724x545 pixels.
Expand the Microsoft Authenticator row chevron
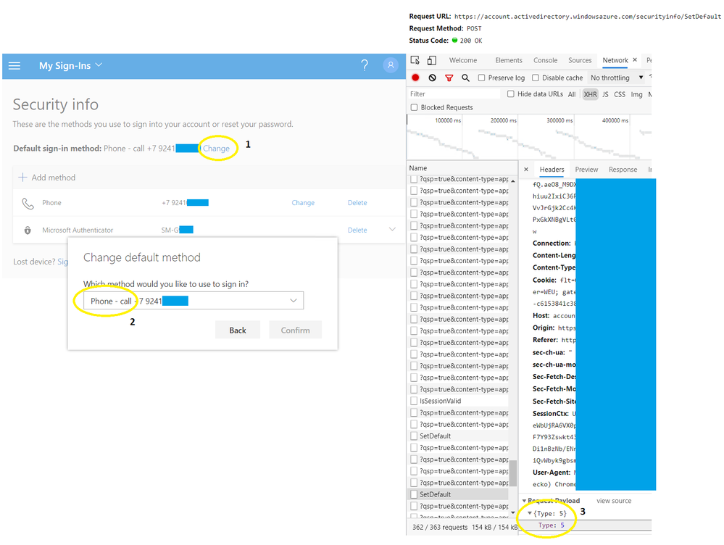393,229
